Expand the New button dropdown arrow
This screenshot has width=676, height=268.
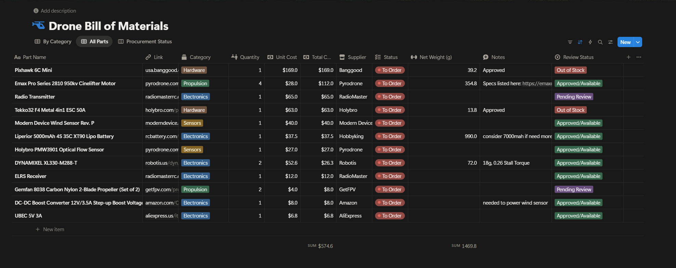[x=638, y=42]
